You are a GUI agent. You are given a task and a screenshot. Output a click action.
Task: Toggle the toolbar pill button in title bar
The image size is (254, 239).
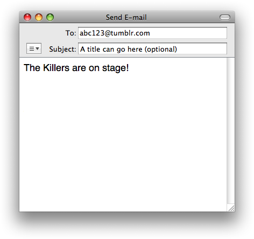[x=225, y=17]
